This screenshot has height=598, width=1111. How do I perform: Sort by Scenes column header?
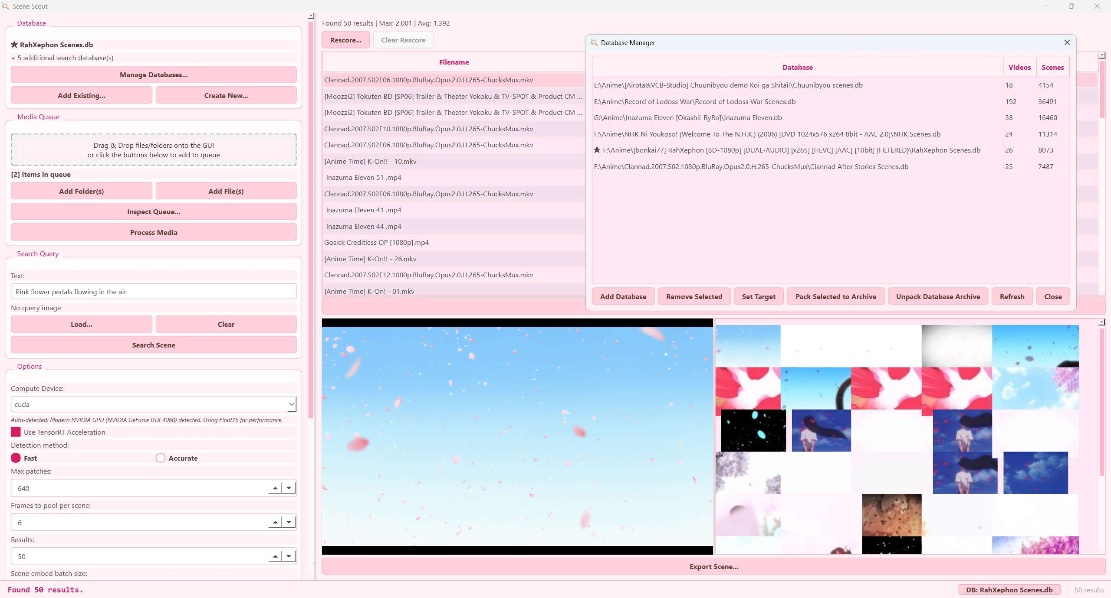pyautogui.click(x=1052, y=67)
